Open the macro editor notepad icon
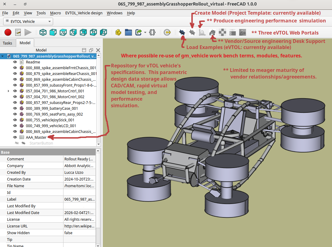Viewport: 332px width, 247px height. 18,32
